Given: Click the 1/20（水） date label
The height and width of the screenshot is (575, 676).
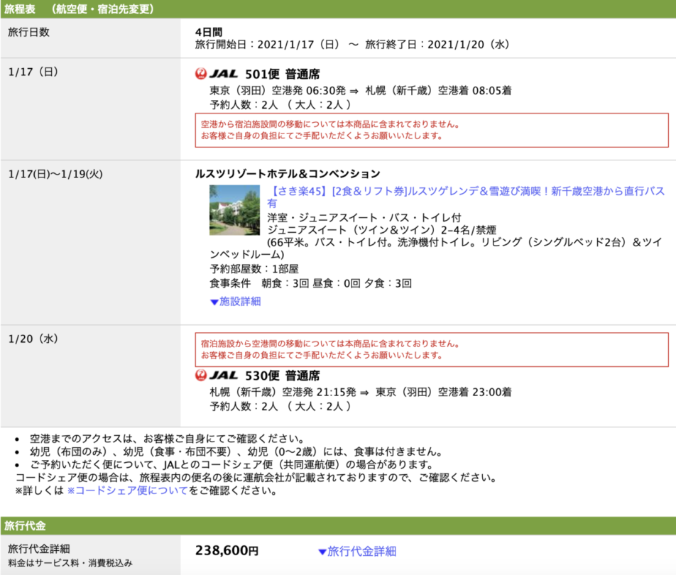Looking at the screenshot, I should [33, 339].
